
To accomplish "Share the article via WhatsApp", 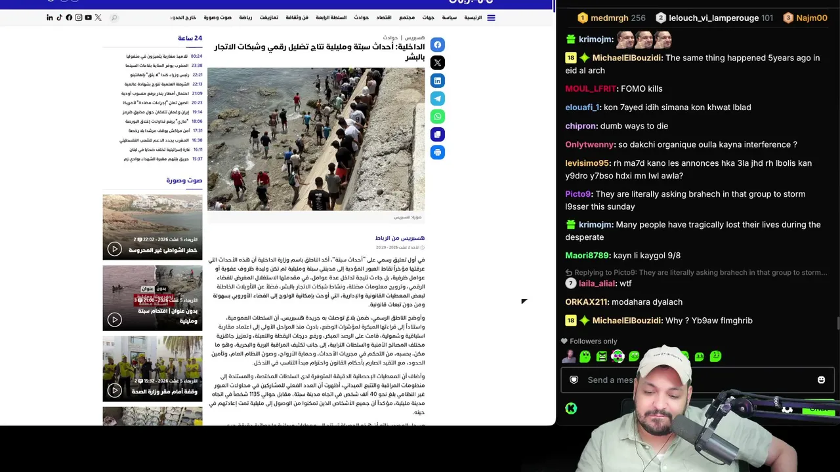I will (438, 117).
